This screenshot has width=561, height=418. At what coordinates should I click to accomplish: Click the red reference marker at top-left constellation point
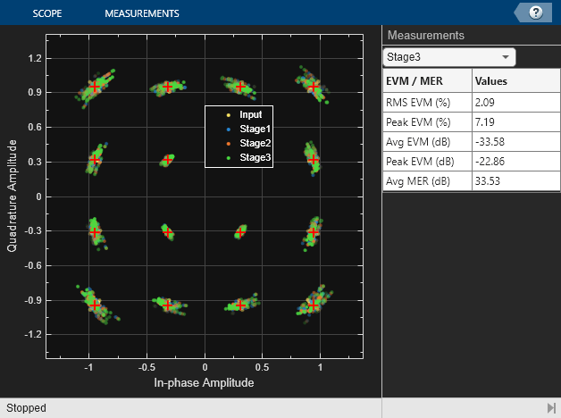click(x=96, y=87)
